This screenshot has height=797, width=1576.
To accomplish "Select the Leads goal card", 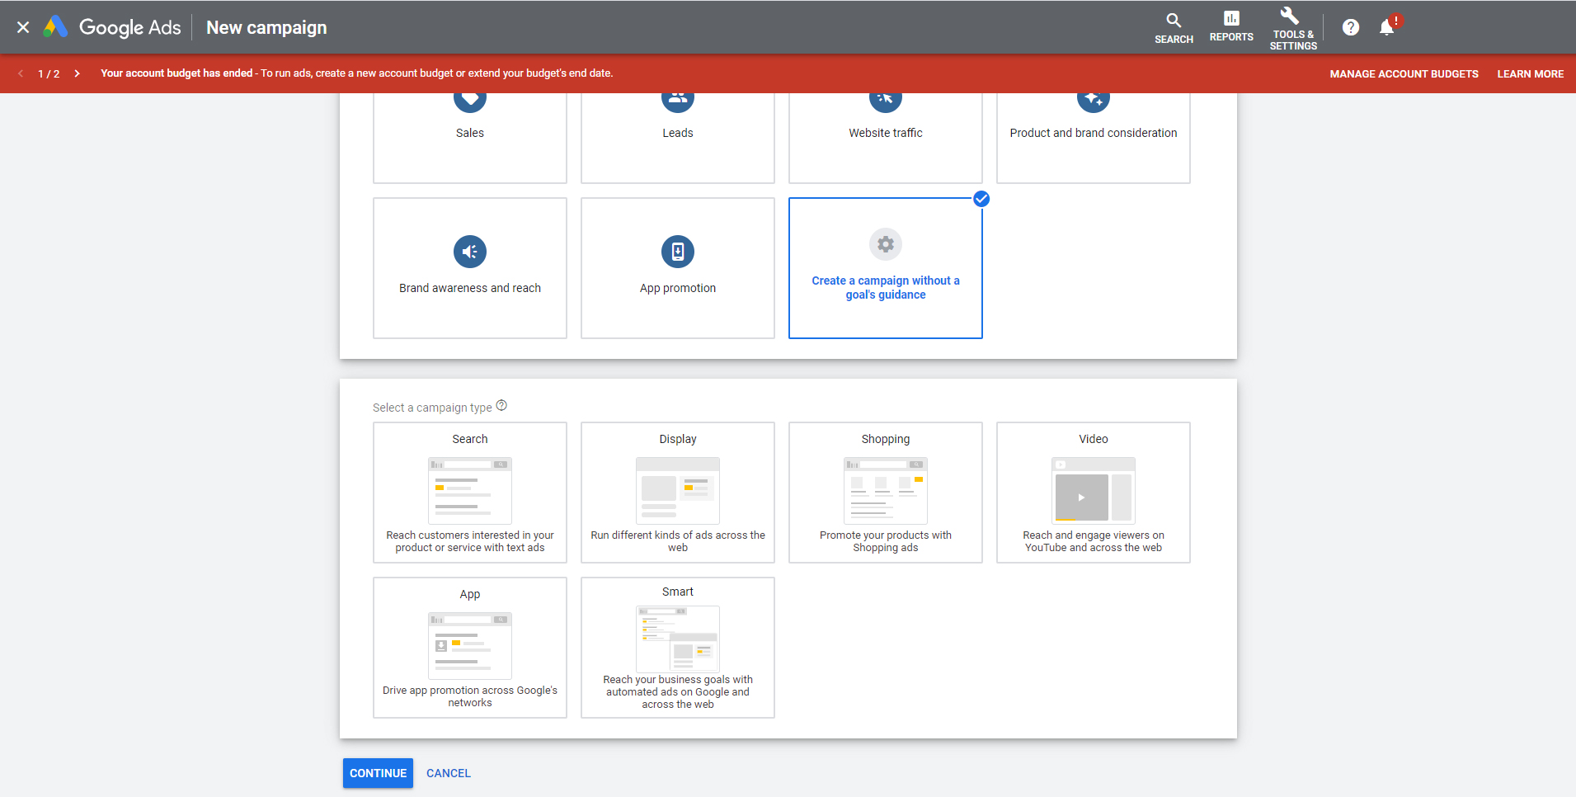I will tap(678, 138).
